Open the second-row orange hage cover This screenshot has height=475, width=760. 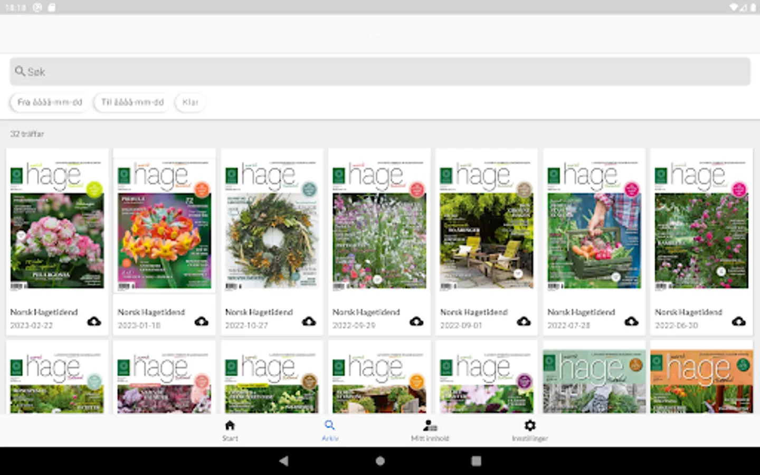701,381
